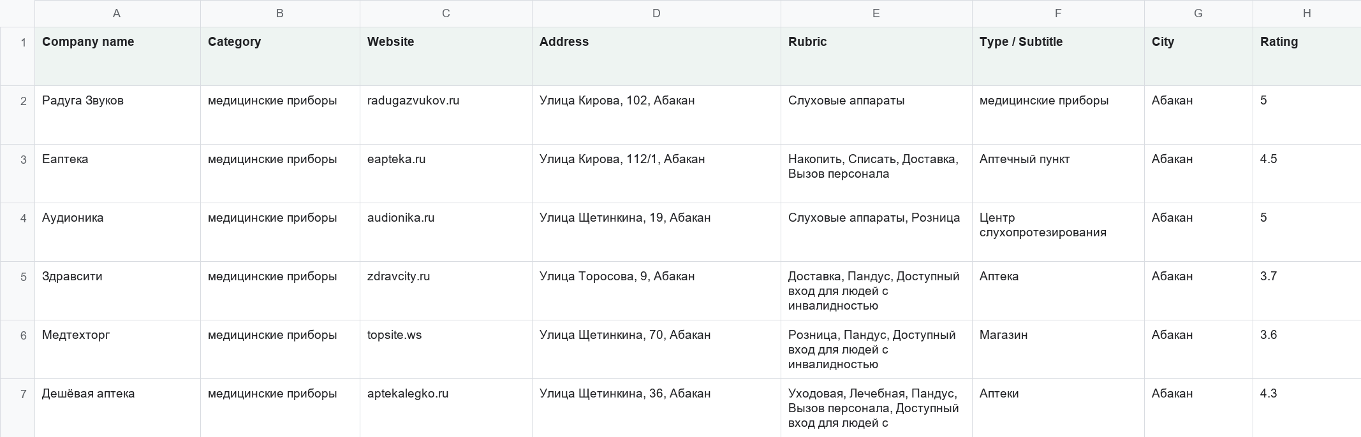Click website cell 'topsite.ws'
This screenshot has height=437, width=1361.
coord(446,349)
